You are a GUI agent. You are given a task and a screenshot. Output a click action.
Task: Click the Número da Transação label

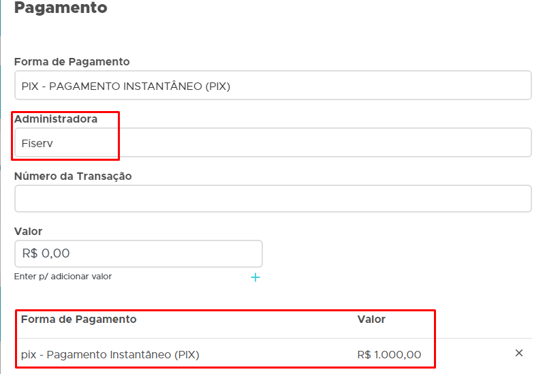click(73, 176)
